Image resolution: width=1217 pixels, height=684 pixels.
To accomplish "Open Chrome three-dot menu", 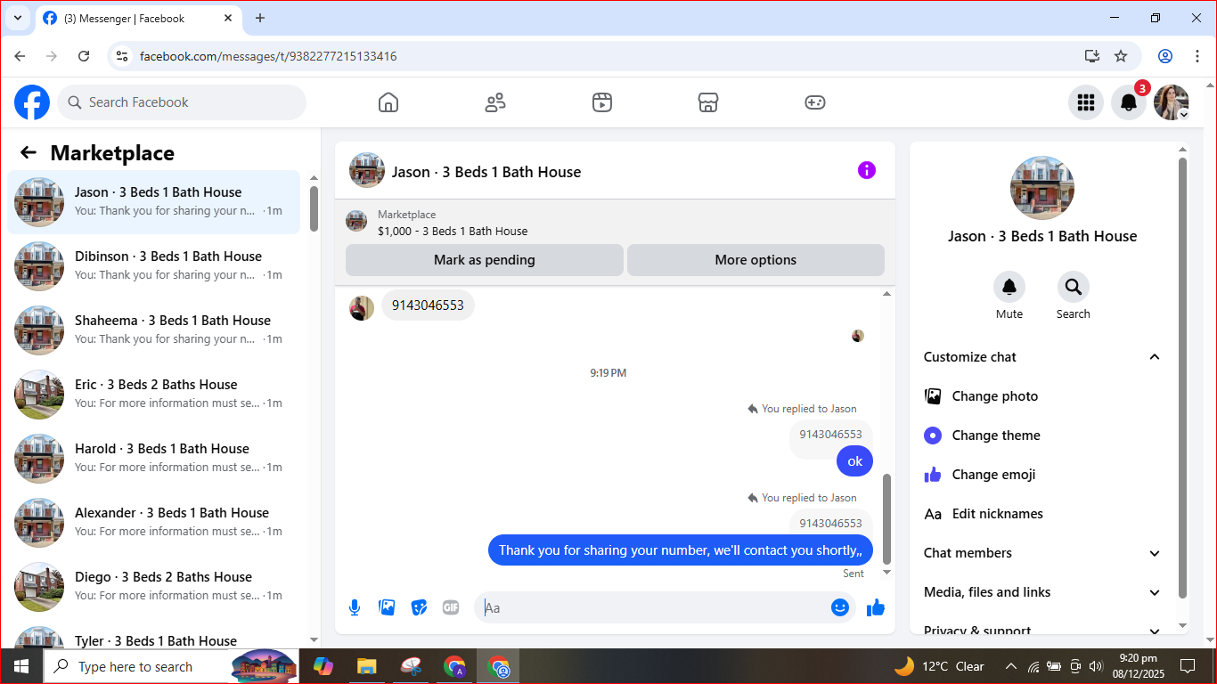I will (x=1197, y=56).
